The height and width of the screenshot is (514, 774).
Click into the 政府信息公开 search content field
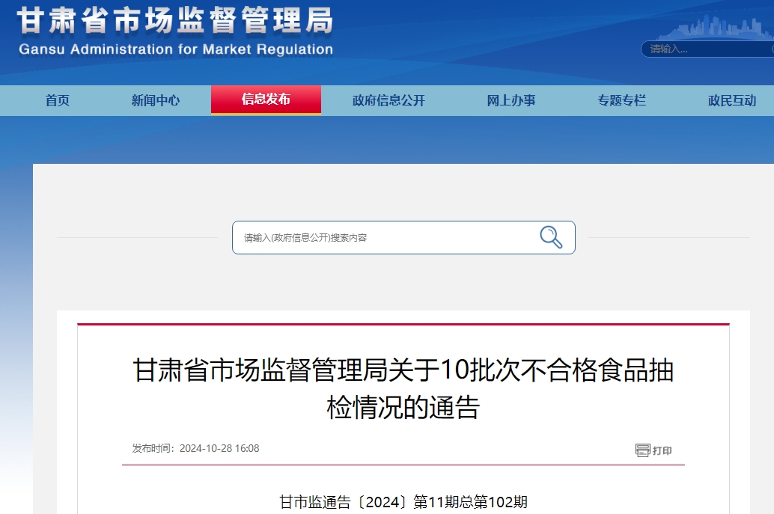[382, 238]
